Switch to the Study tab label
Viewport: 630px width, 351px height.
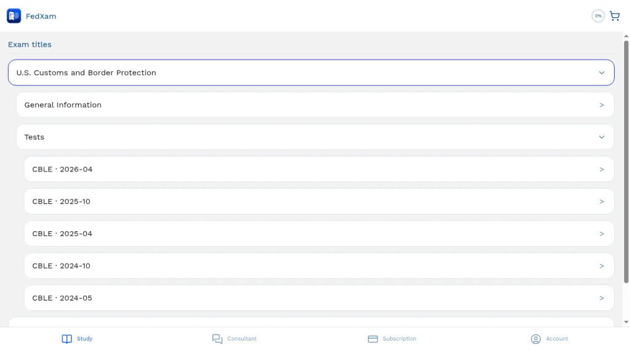84,339
